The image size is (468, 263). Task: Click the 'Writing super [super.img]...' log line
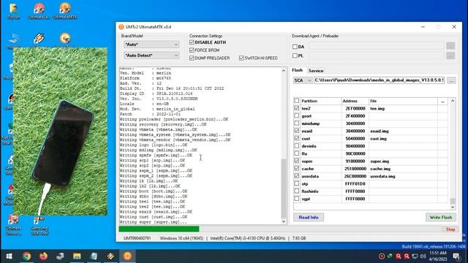click(x=154, y=222)
